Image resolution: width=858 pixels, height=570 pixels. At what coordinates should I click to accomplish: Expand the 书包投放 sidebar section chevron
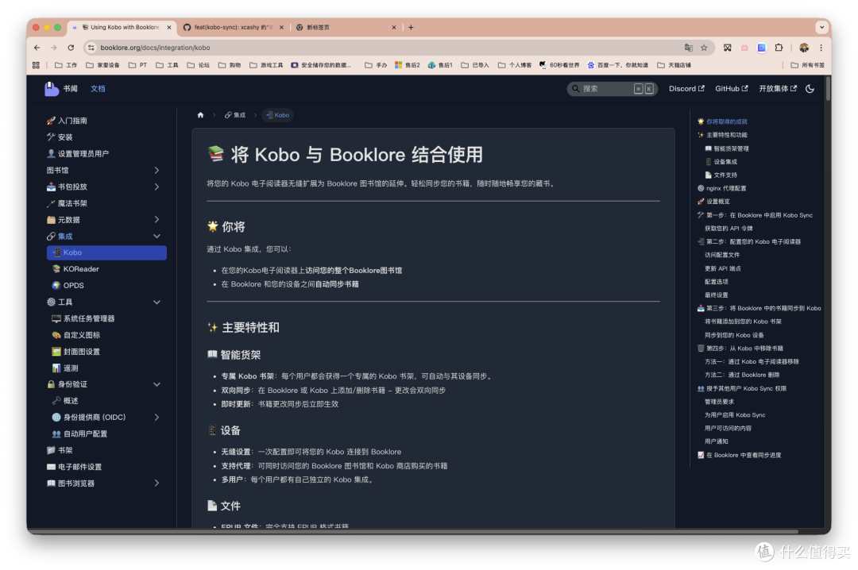tap(157, 187)
